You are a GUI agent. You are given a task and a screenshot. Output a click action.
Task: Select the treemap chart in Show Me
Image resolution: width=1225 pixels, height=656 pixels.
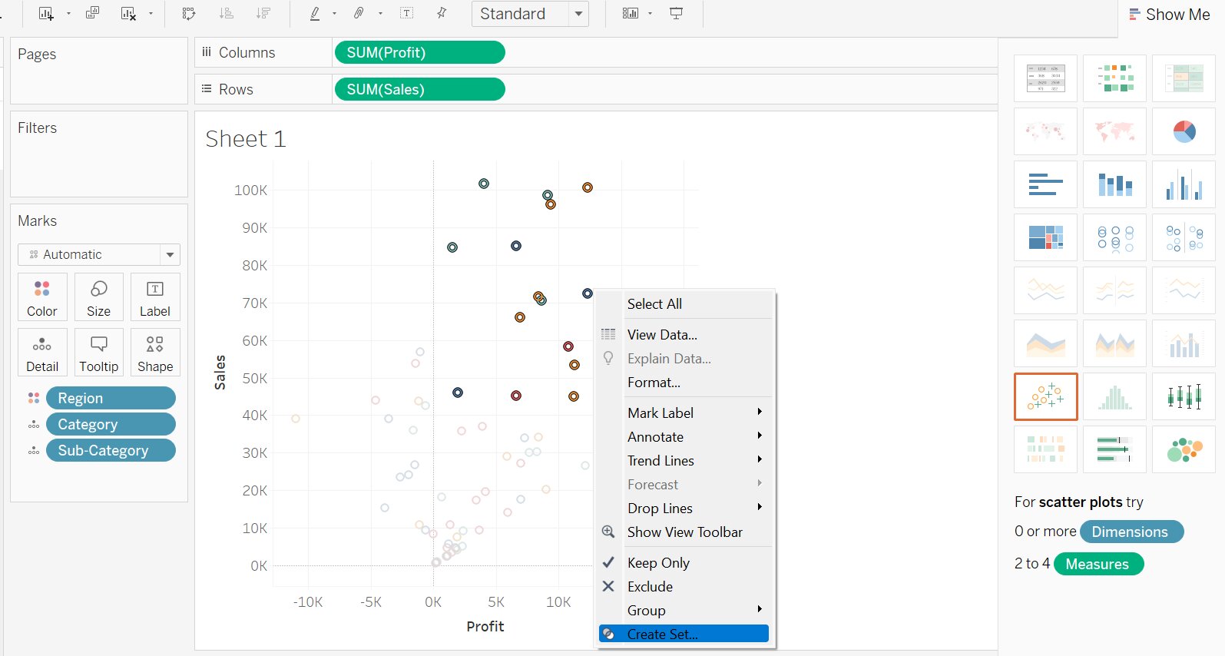[1045, 237]
